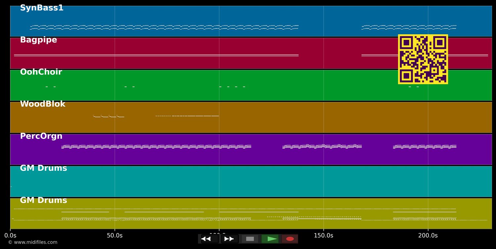Image resolution: width=496 pixels, height=249 pixels.
Task: Click the 150.0s time axis label
Action: coord(323,235)
